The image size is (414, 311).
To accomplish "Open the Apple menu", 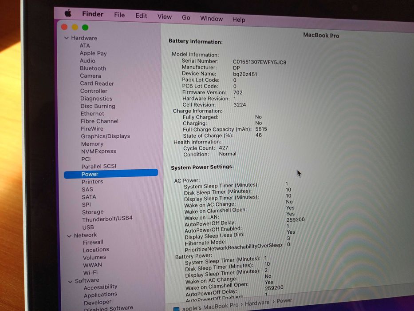I will click(68, 13).
